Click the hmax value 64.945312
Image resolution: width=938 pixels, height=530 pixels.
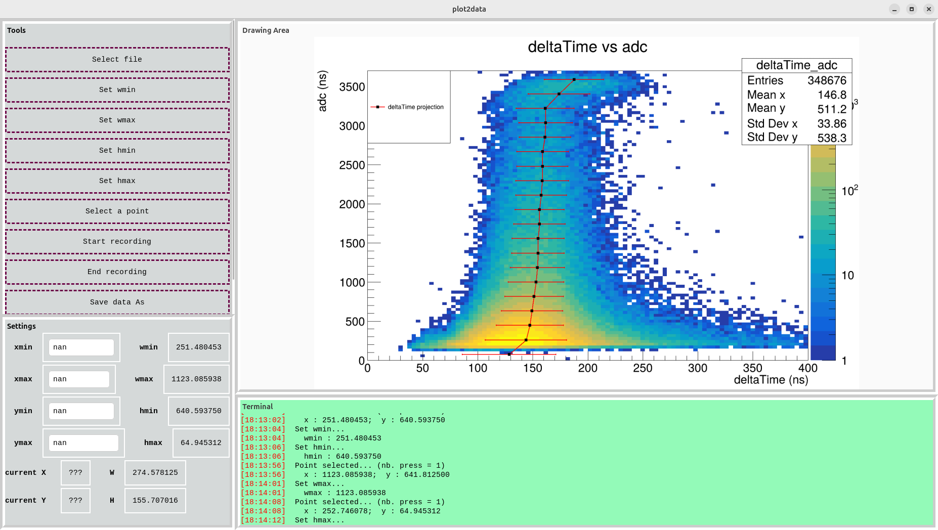coord(201,443)
